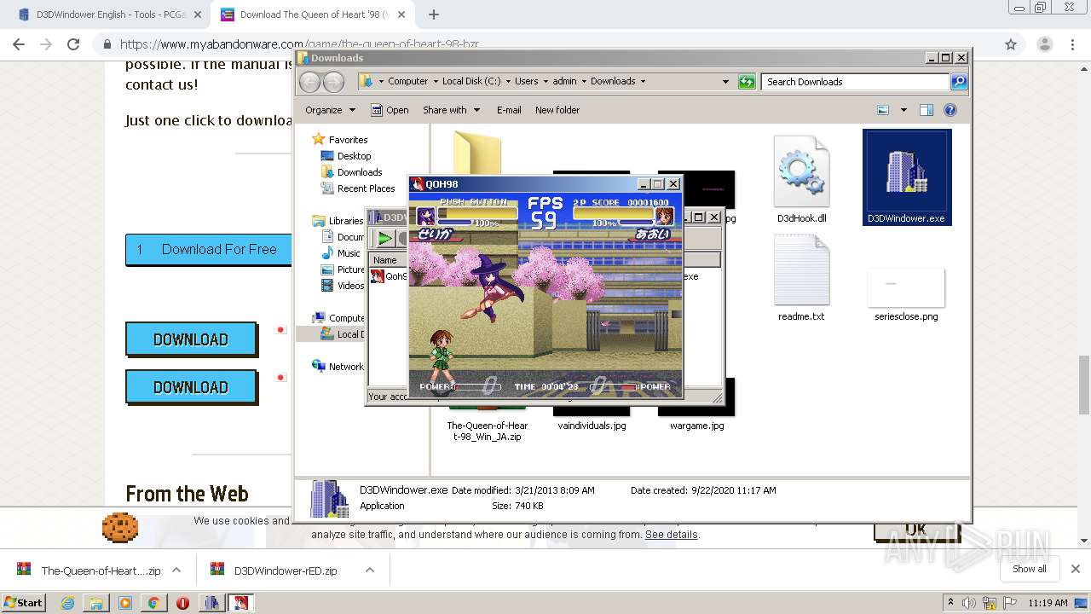Click the Explorer Forward navigation arrow
This screenshot has width=1091, height=614.
click(x=333, y=82)
